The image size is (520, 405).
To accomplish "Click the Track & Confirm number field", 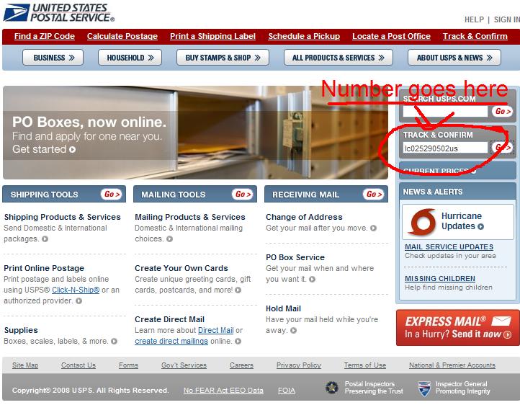I will tap(444, 148).
